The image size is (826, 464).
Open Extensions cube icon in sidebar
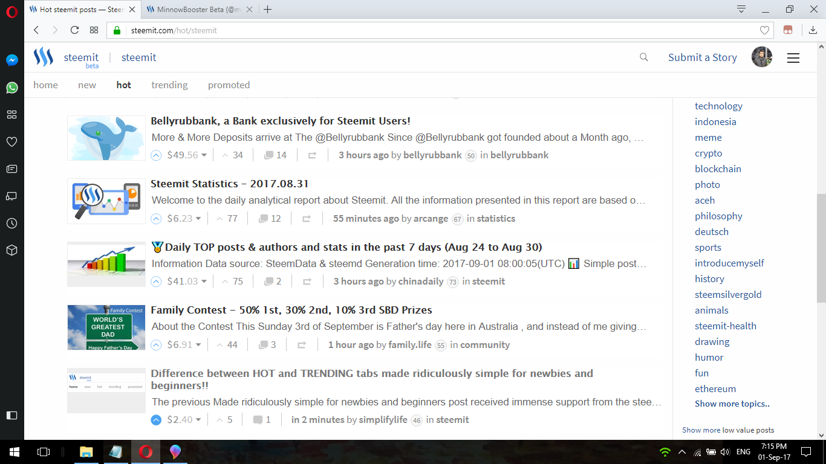(x=11, y=250)
